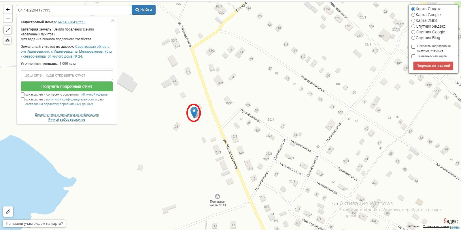Open cadastral number 64:14:220417:113 link
This screenshot has width=461, height=230.
[72, 22]
